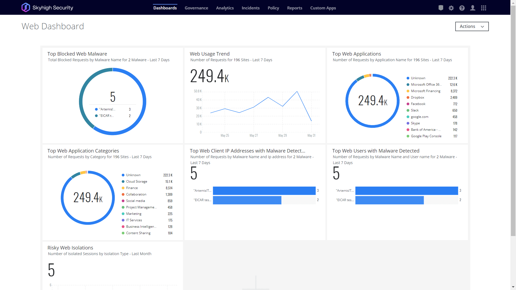Open the shield icon in top bar
This screenshot has width=516, height=290.
pos(441,8)
